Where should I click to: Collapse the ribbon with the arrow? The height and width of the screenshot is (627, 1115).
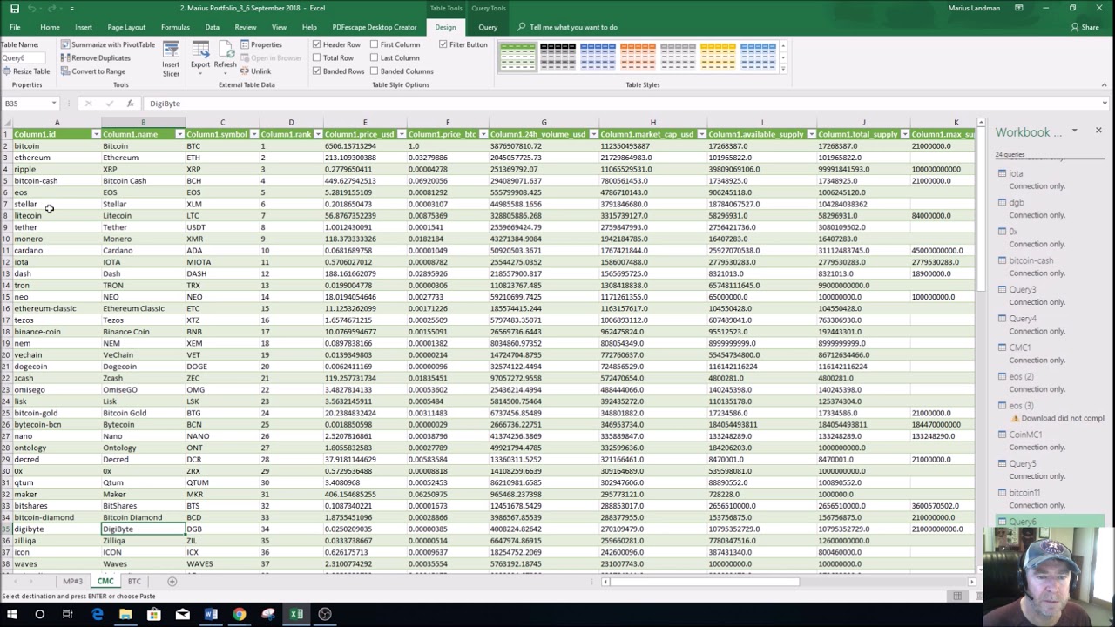coord(1104,85)
